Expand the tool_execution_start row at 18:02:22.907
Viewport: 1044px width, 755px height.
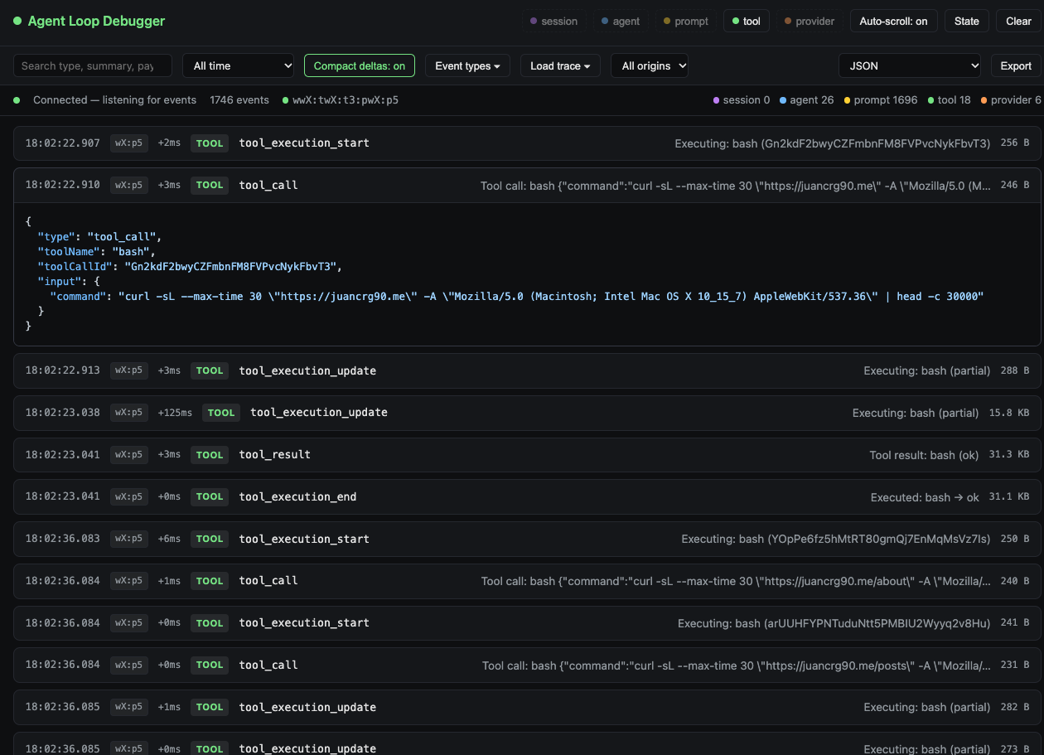[527, 143]
